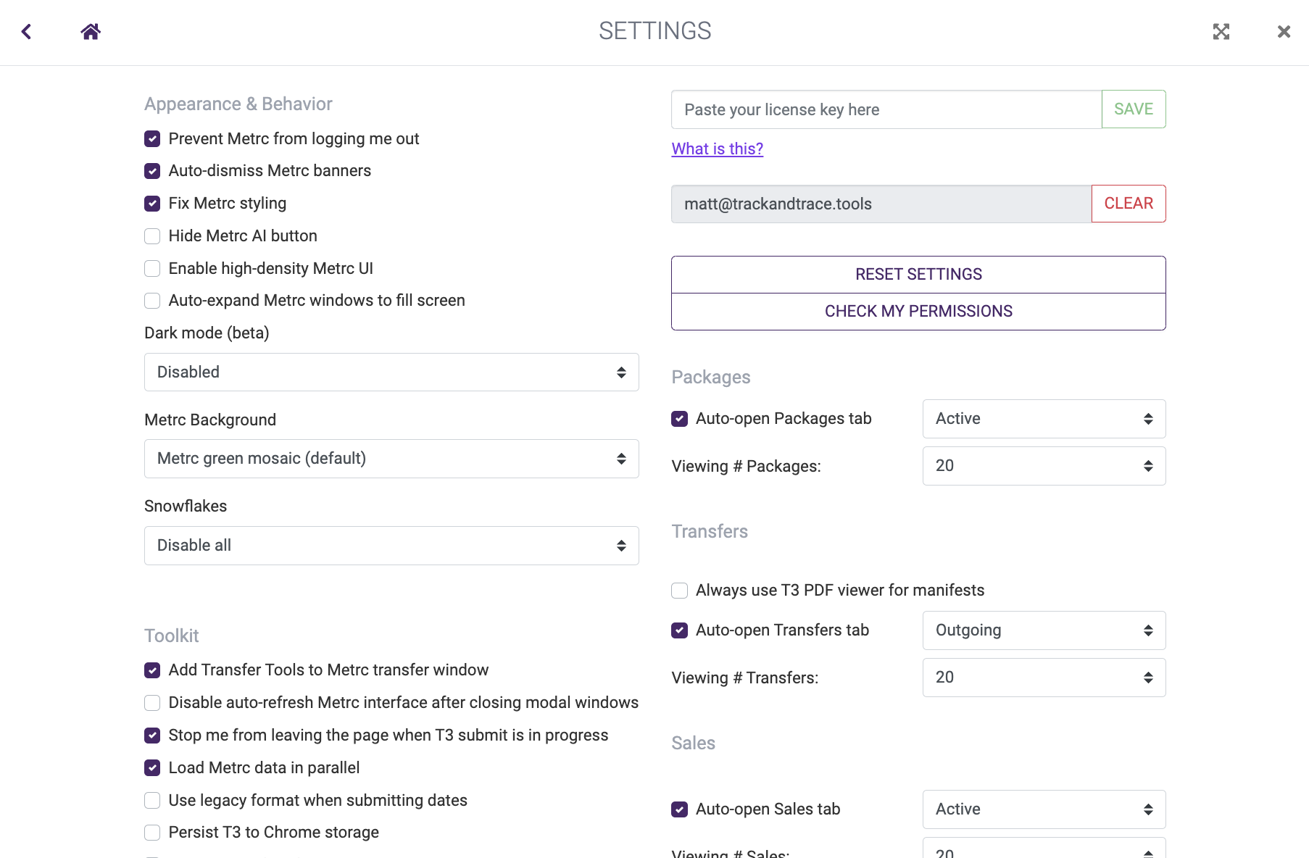The image size is (1309, 858).
Task: Open the Auto-open Transfers tab Outgoing dropdown
Action: (x=1043, y=630)
